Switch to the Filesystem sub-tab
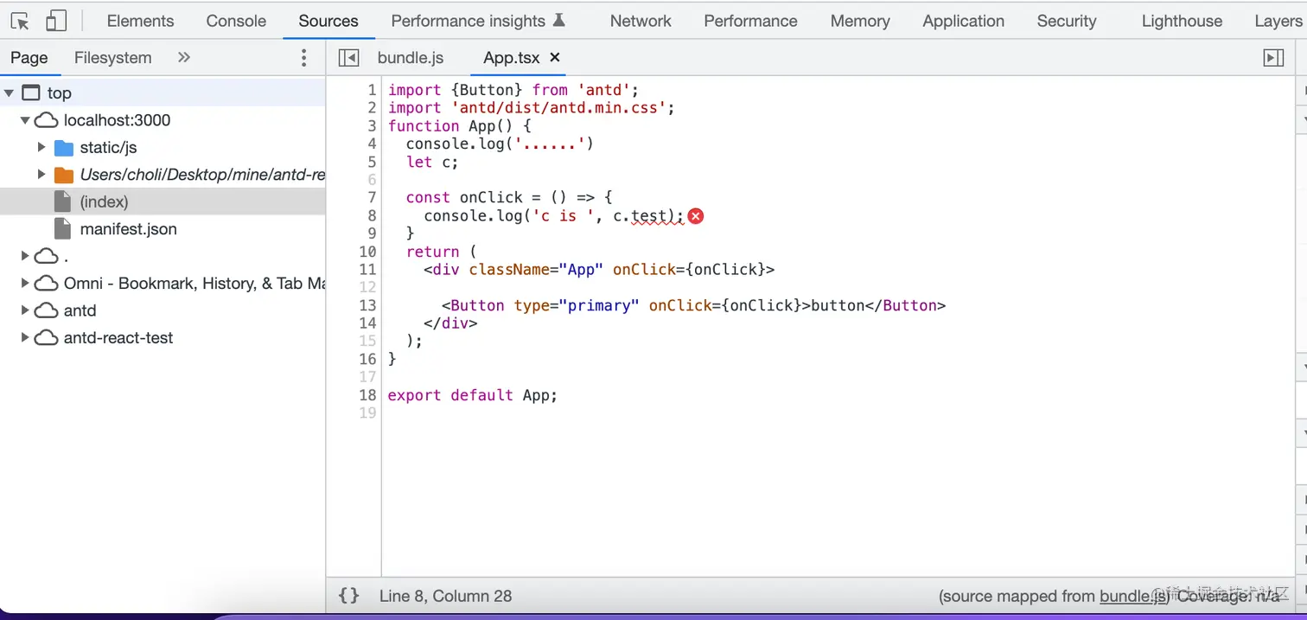This screenshot has width=1307, height=620. pyautogui.click(x=113, y=58)
